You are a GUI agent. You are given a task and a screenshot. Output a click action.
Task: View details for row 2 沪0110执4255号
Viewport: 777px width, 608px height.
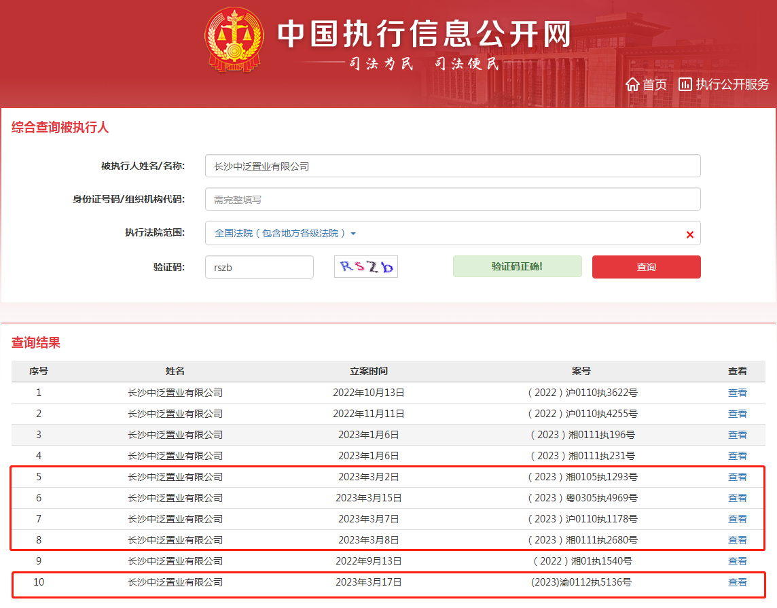(x=737, y=414)
